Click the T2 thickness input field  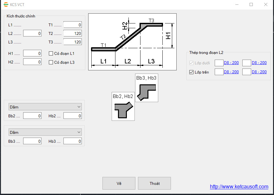73,33
